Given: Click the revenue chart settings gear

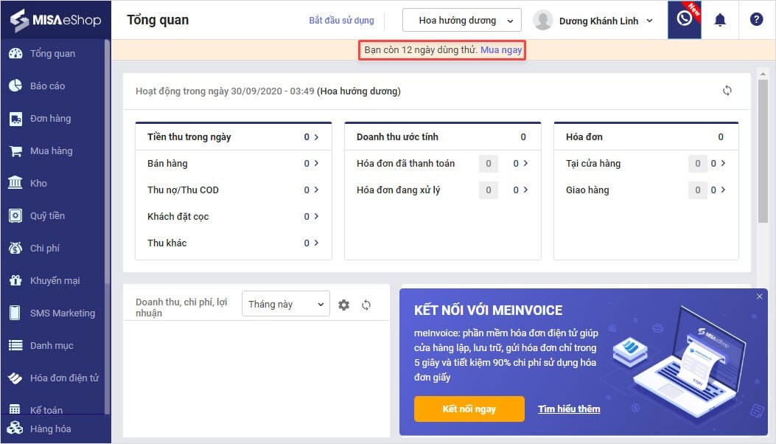Looking at the screenshot, I should coord(343,304).
